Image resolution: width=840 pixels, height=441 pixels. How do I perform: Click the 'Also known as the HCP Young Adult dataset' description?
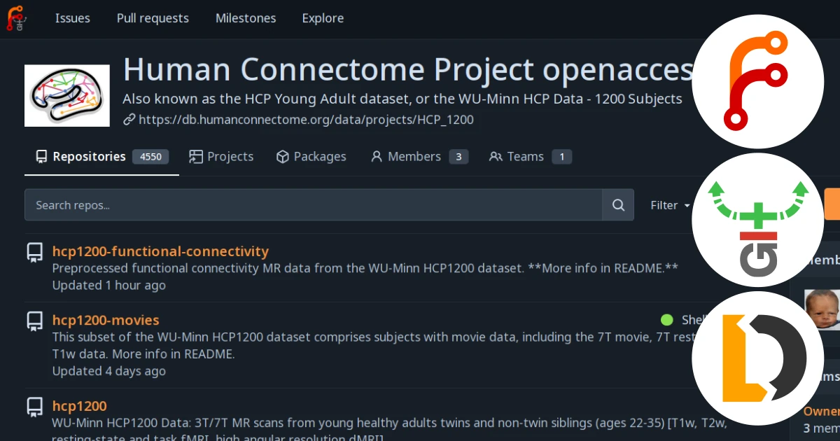coord(402,99)
